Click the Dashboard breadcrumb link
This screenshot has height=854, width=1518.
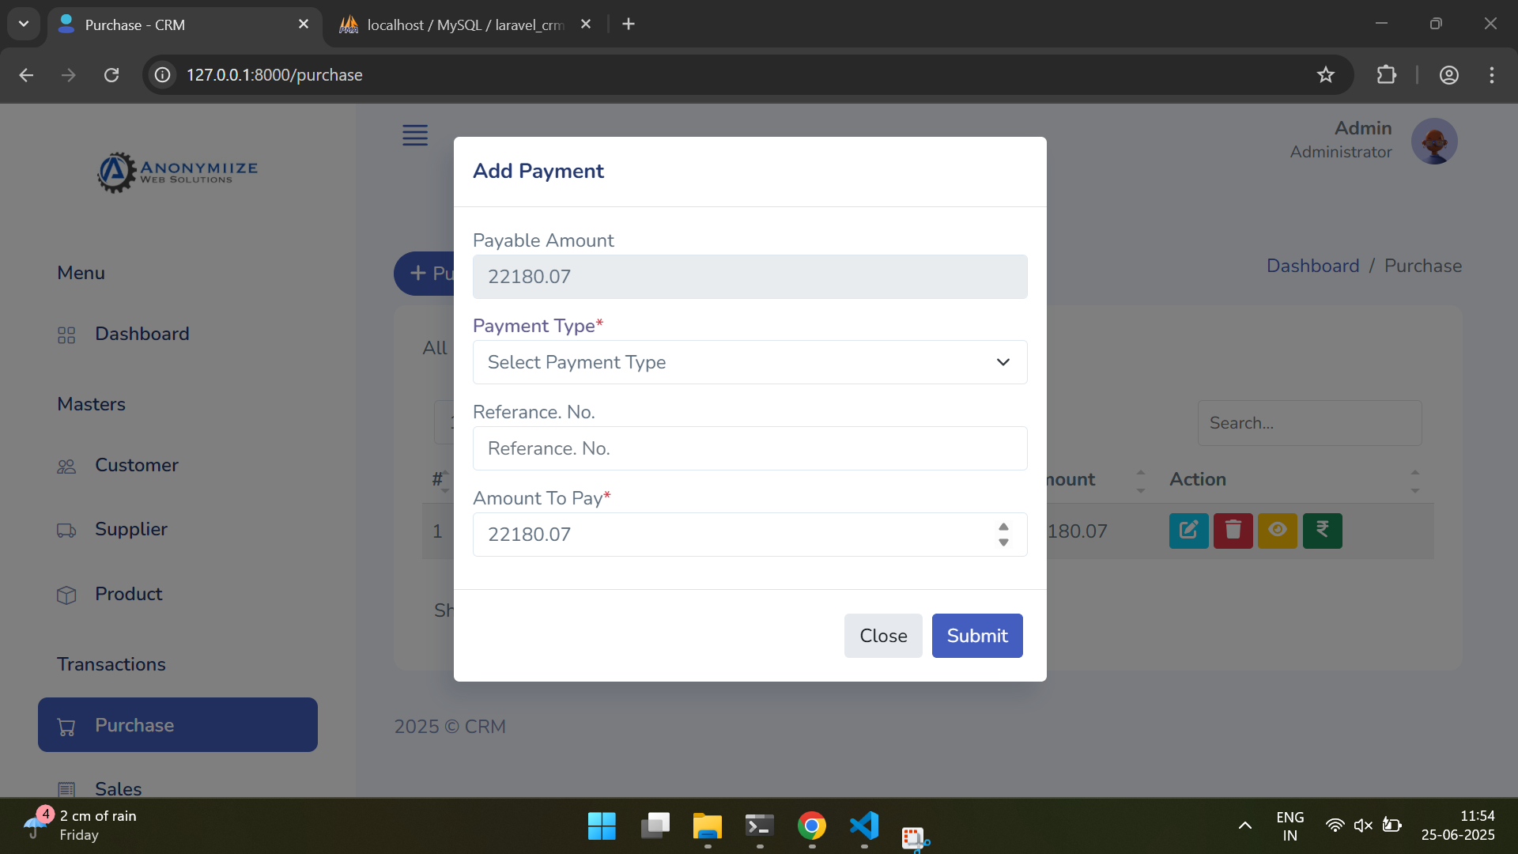(1312, 266)
